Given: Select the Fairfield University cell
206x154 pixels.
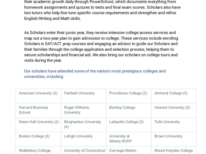Looking at the screenshot, I should tap(79, 93).
